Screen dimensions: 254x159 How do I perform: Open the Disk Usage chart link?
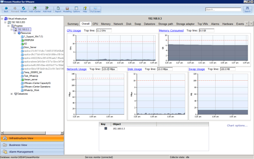(x=135, y=69)
